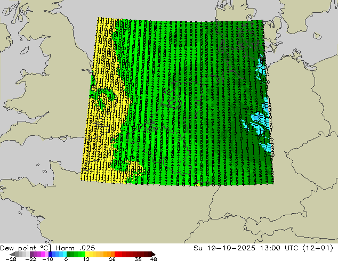Click the 'Su 19-10-2025 13:00 UTC (12+01)' timestamp
This screenshot has width=338, height=261.
point(263,248)
